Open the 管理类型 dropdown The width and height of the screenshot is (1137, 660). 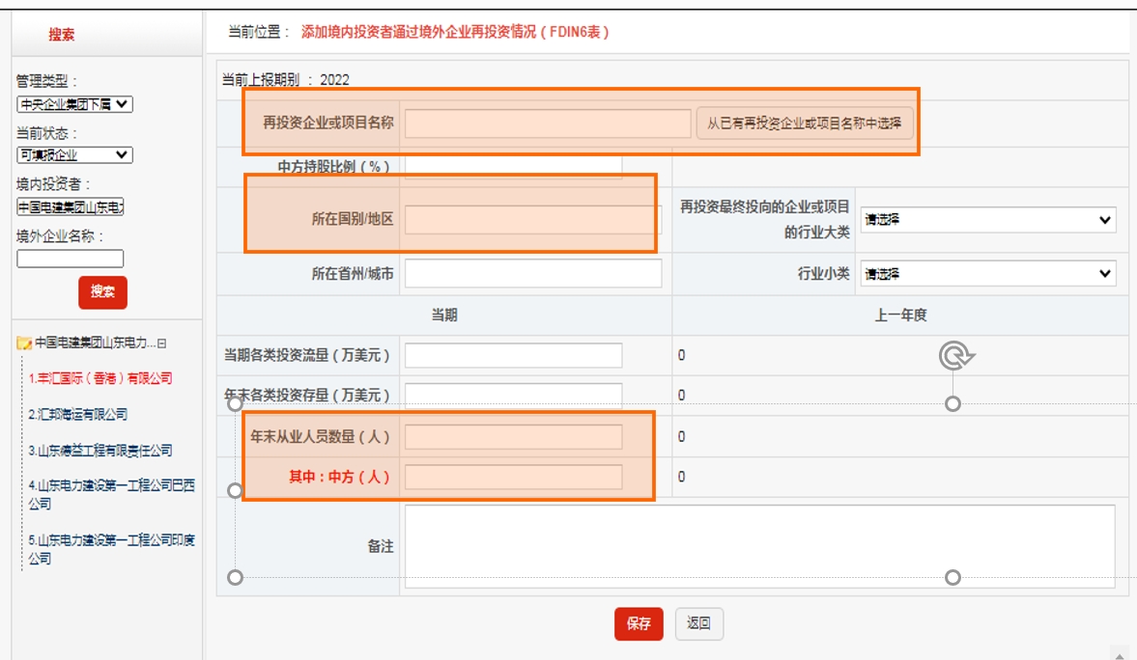74,104
